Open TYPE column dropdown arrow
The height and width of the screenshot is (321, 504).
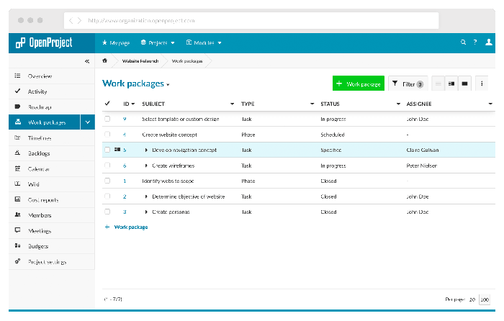312,104
